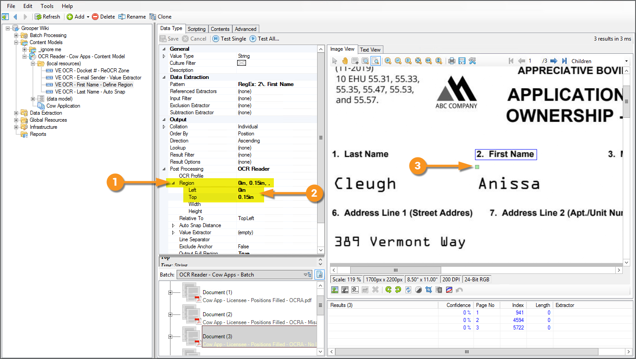
Task: Click the Rename button
Action: coord(132,17)
